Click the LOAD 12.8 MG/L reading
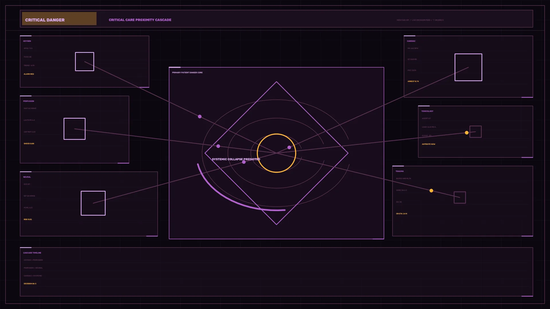This screenshot has width=550, height=309. point(429,127)
